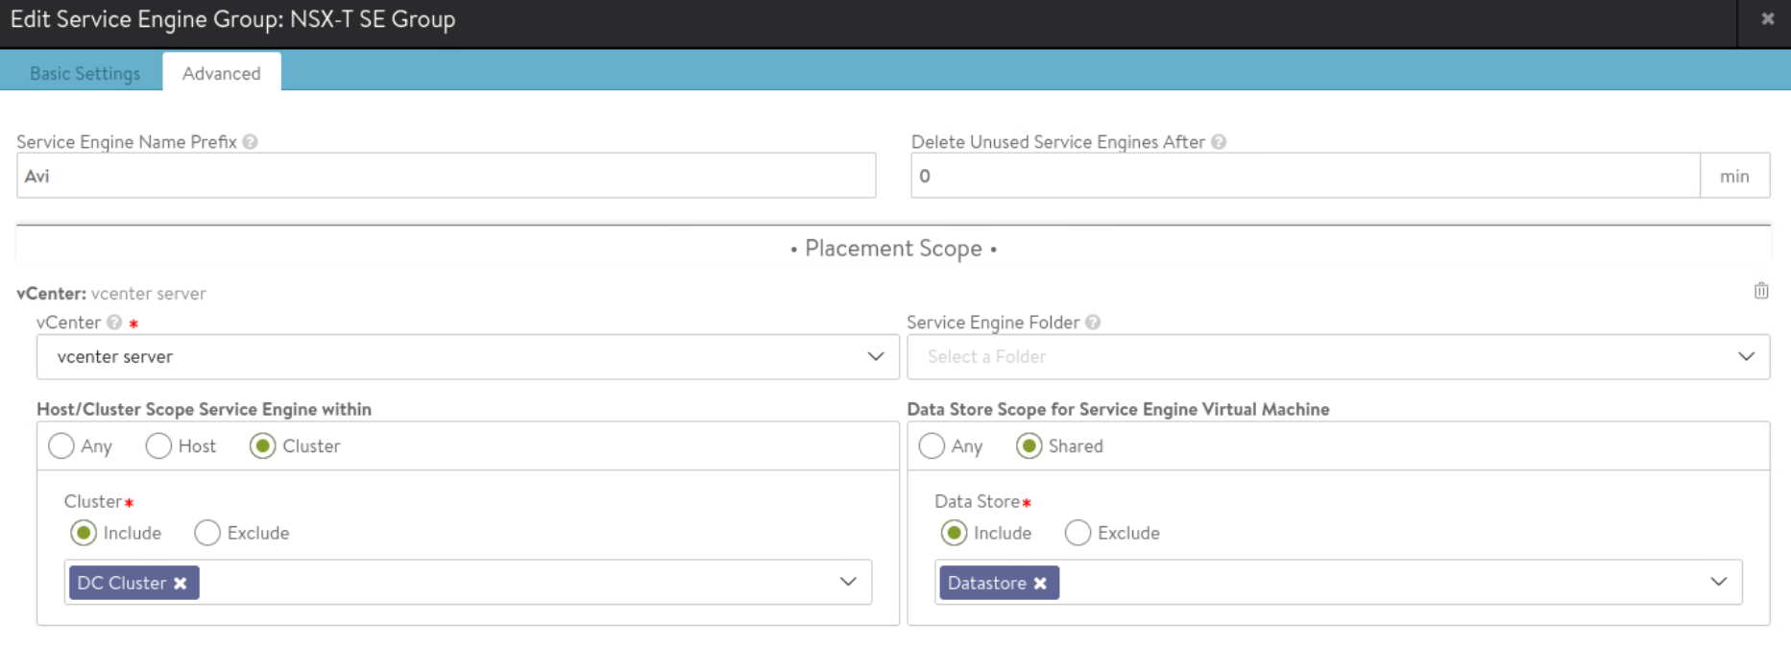Screen dimensions: 1791x672
Task: Close the Edit Service Engine Group dialog
Action: [1767, 19]
